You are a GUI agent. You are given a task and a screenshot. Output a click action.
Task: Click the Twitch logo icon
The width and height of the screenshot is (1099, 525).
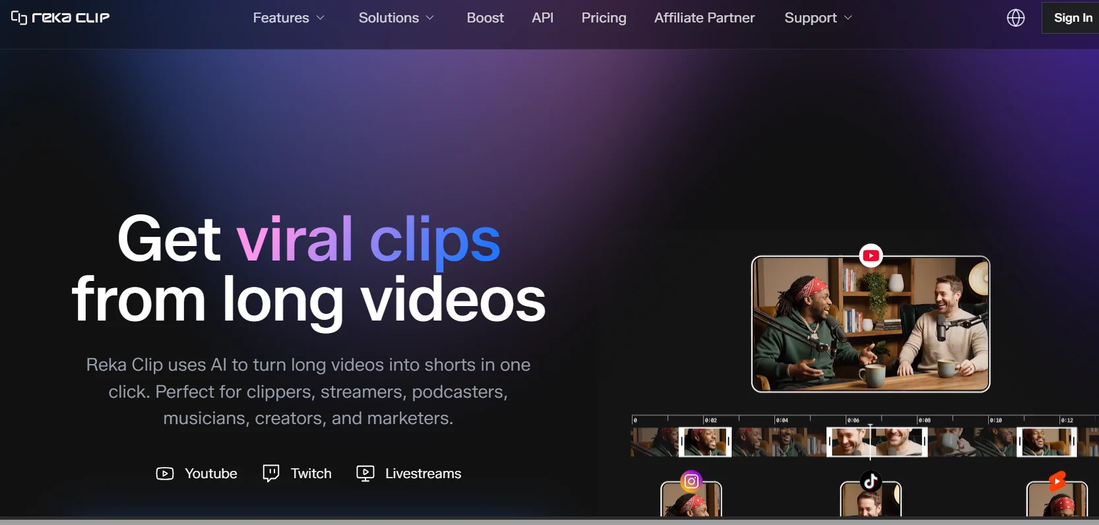click(271, 474)
